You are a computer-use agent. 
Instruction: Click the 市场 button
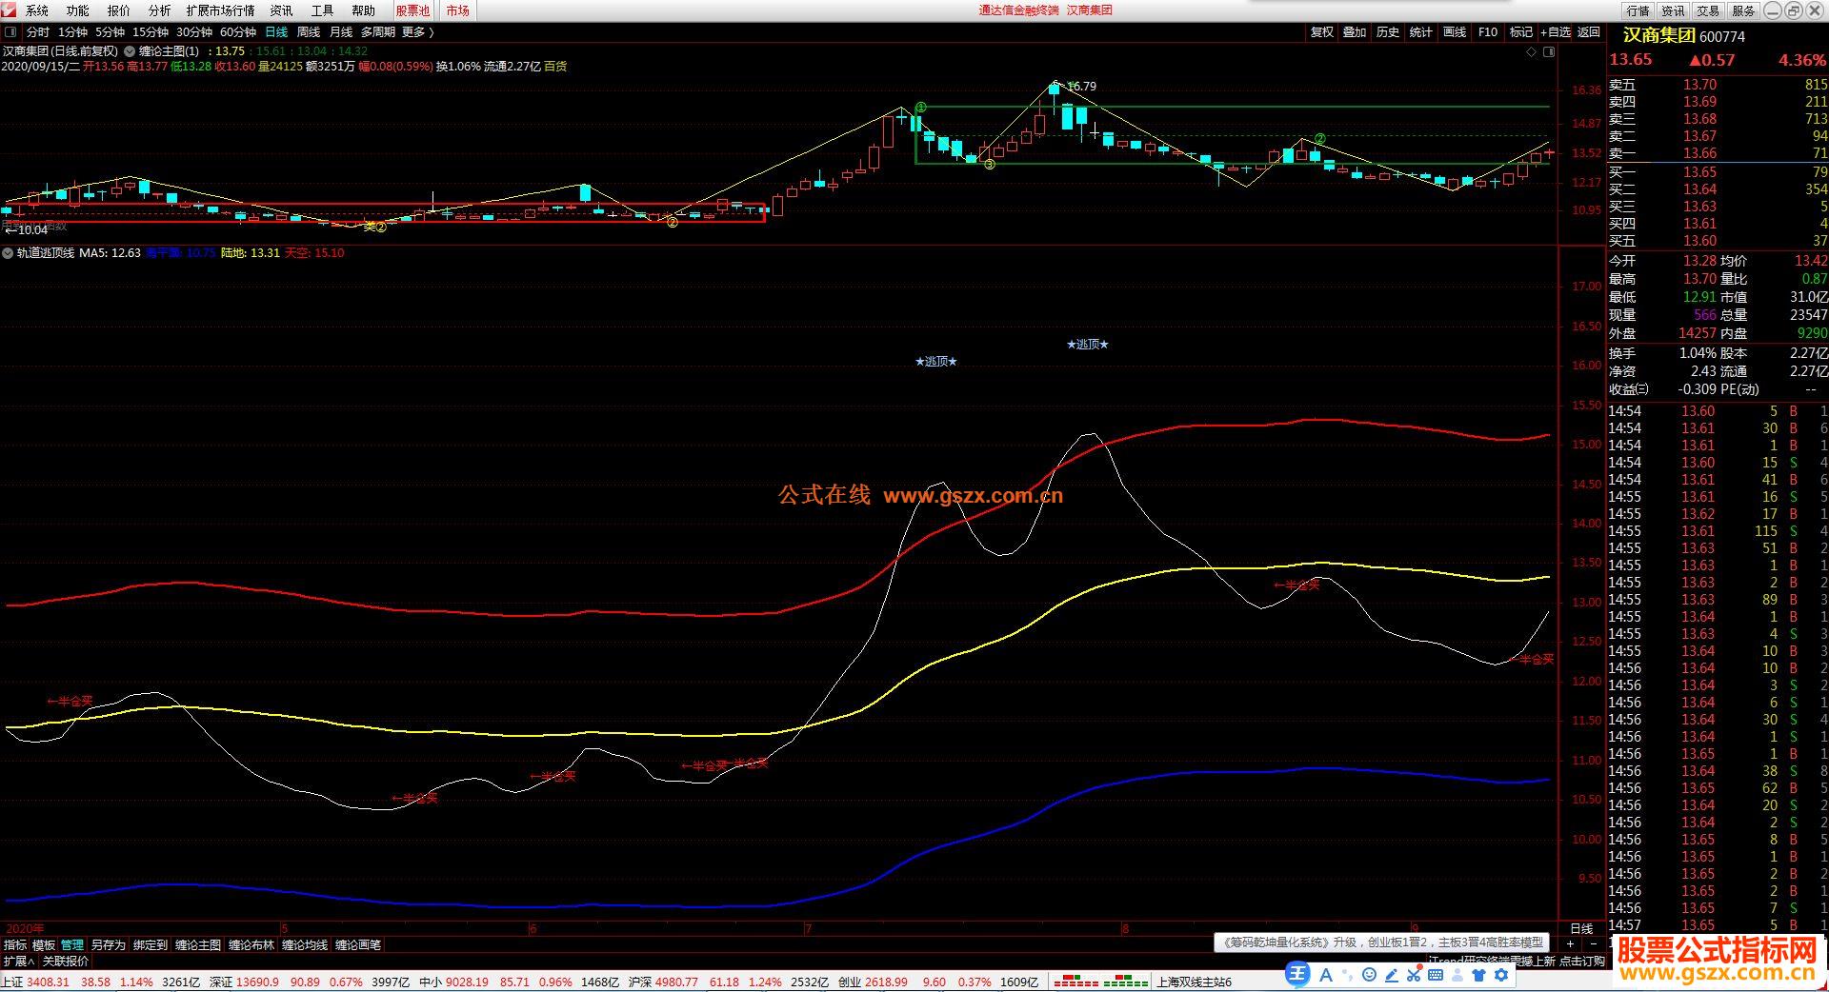[x=457, y=10]
